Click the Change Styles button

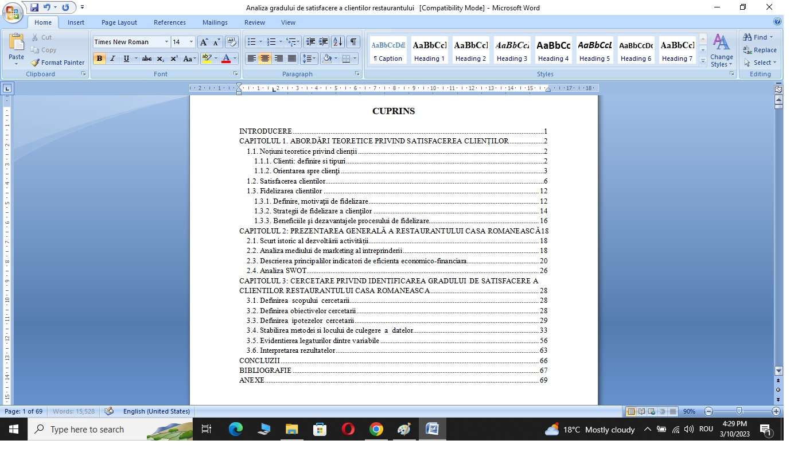point(721,50)
